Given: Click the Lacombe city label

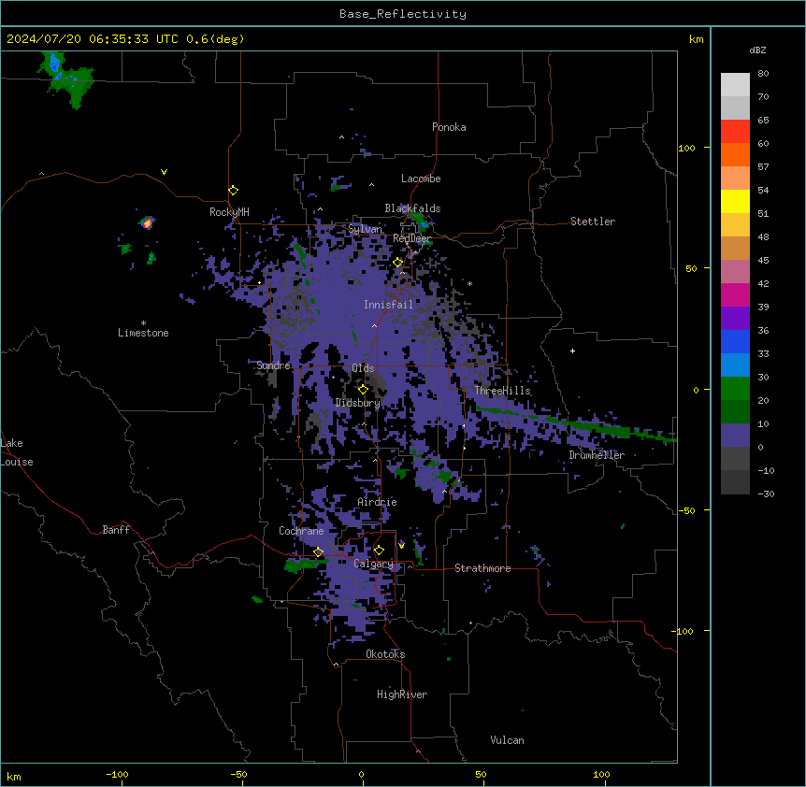Looking at the screenshot, I should (x=421, y=179).
